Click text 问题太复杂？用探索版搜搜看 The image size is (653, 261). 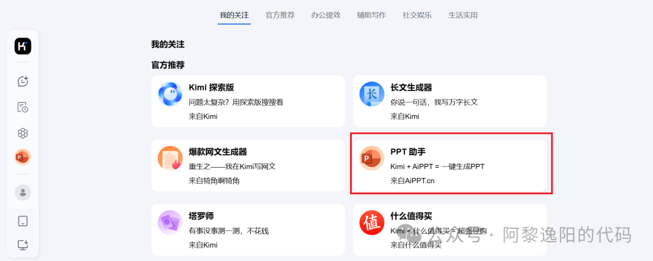(x=236, y=102)
